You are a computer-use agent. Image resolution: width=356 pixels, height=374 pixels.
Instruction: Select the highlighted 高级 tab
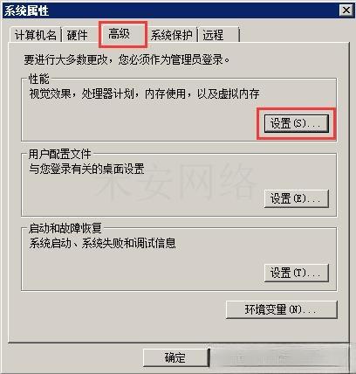pyautogui.click(x=119, y=34)
